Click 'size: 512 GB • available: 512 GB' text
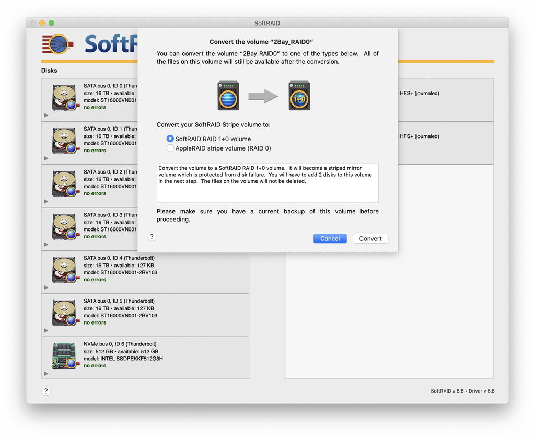 click(121, 351)
